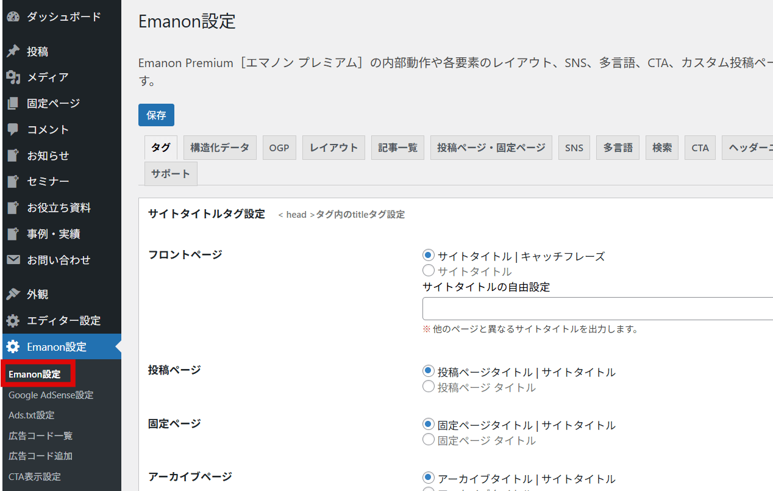Click the Appearance brush icon beside 外観
This screenshot has height=491, width=773.
(x=13, y=295)
